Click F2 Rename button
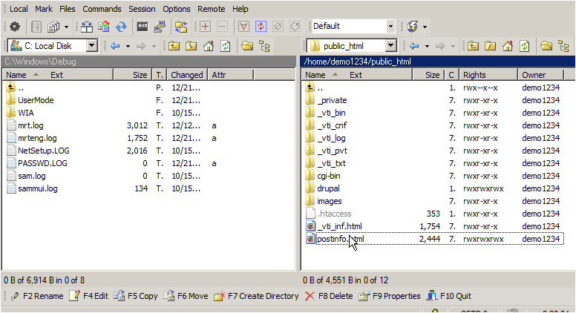576x313 pixels. point(37,296)
